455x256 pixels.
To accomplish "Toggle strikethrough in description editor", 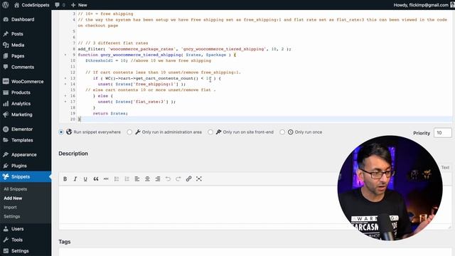I will click(106, 178).
